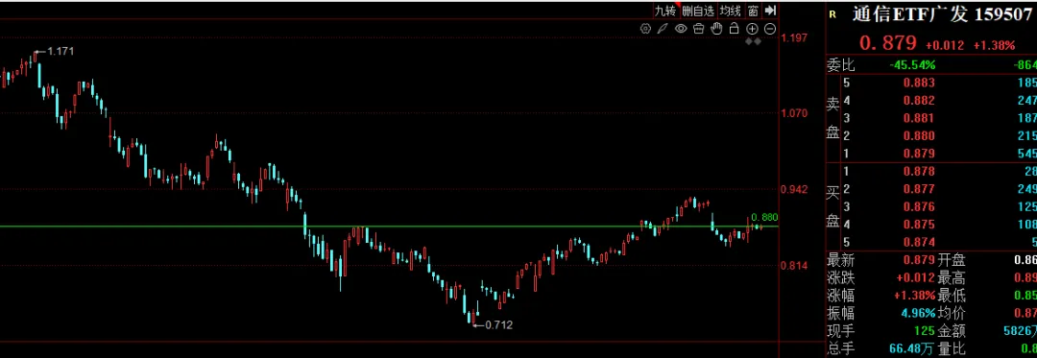The width and height of the screenshot is (1037, 358).
Task: Toggle the chart lock icon
Action: tap(735, 29)
